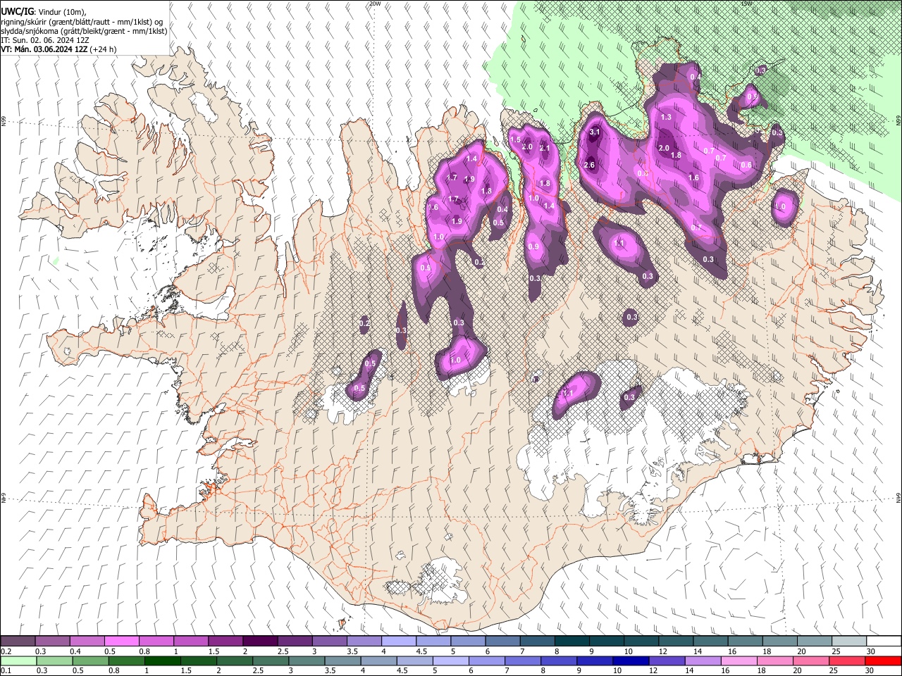Pick the lower legend darkest green swatch at 1
This screenshot has width=902, height=676.
(162, 661)
